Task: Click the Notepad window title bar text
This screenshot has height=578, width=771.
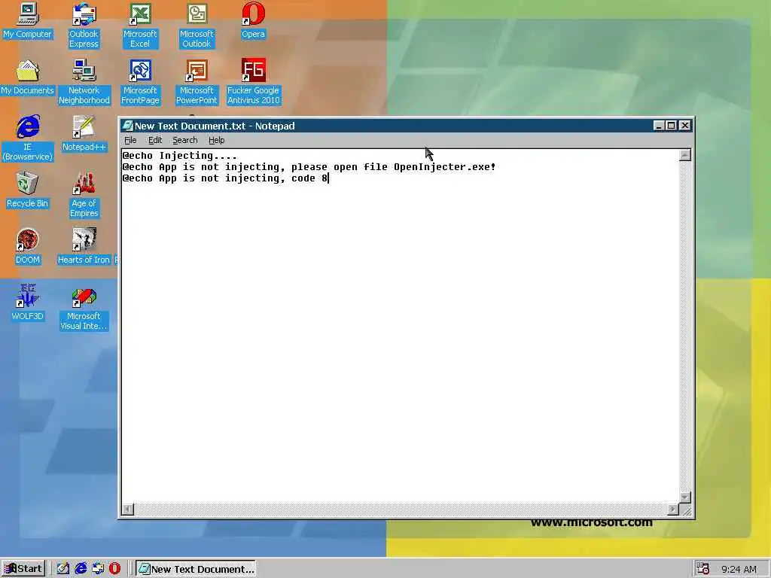Action: click(x=215, y=126)
